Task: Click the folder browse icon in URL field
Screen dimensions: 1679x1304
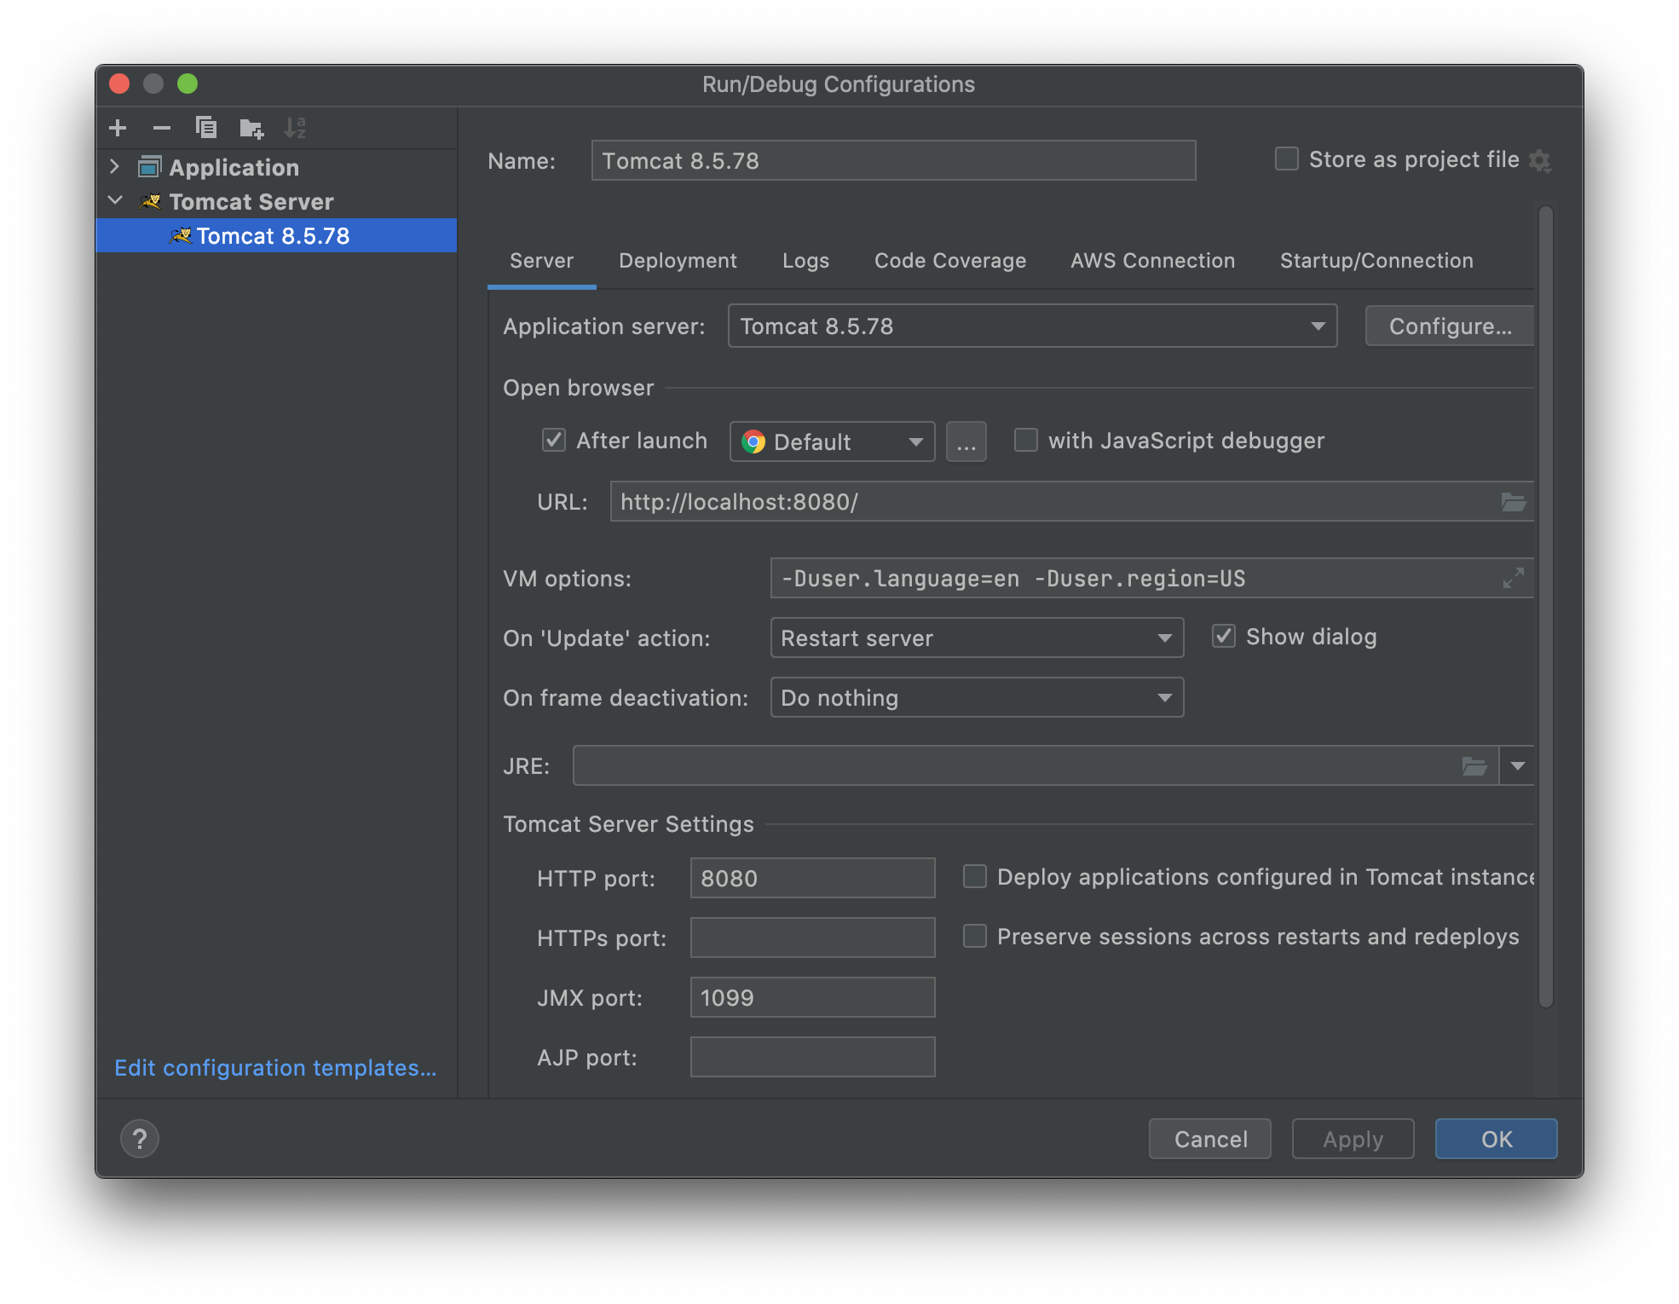Action: [x=1513, y=502]
